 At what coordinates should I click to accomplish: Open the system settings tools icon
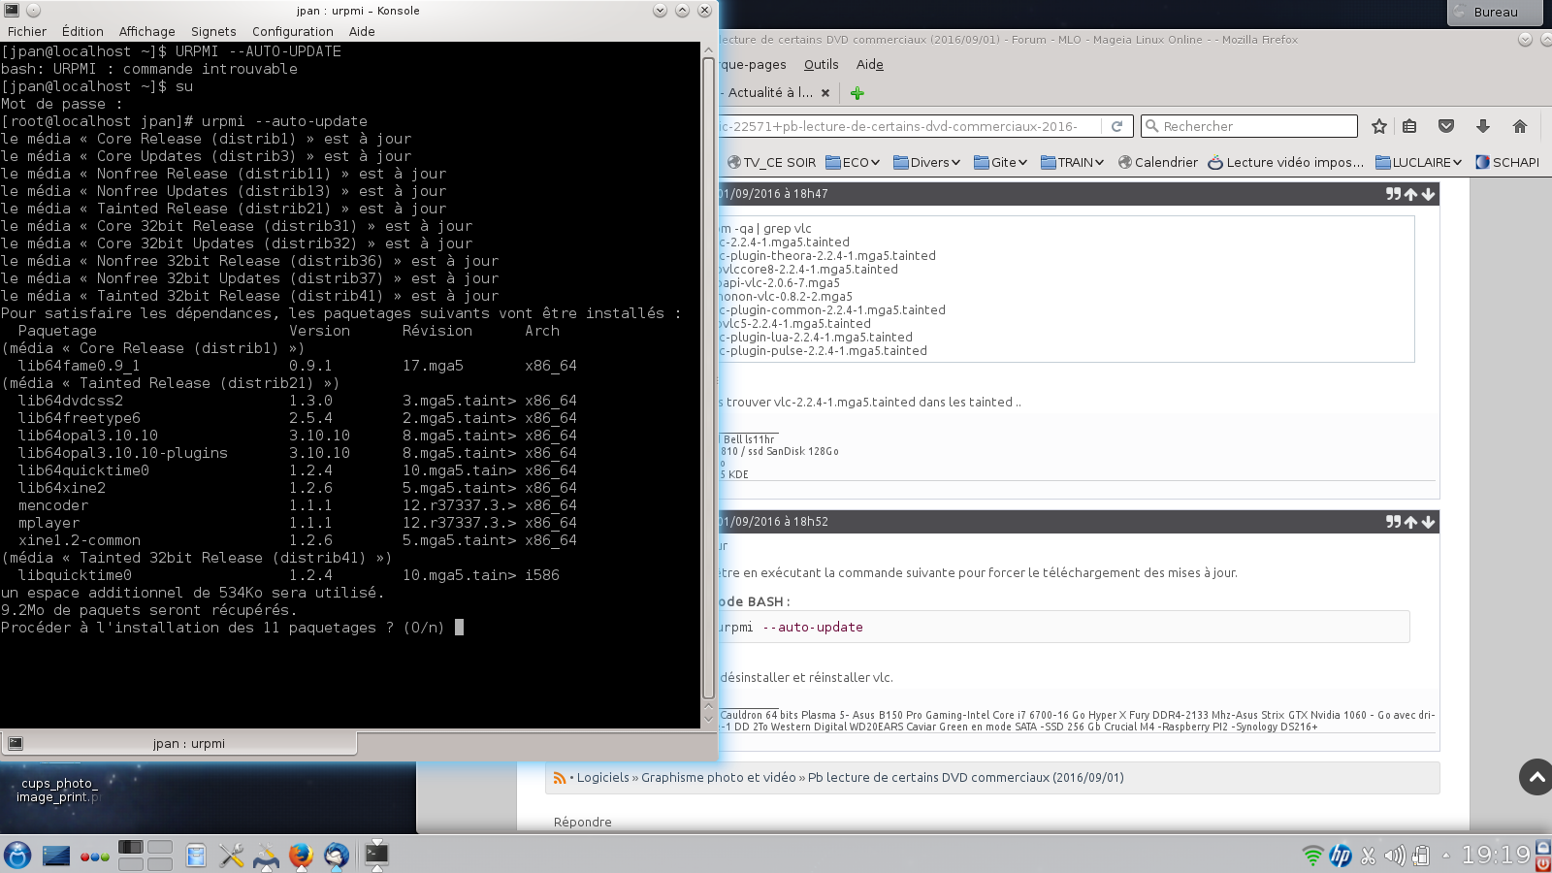231,855
